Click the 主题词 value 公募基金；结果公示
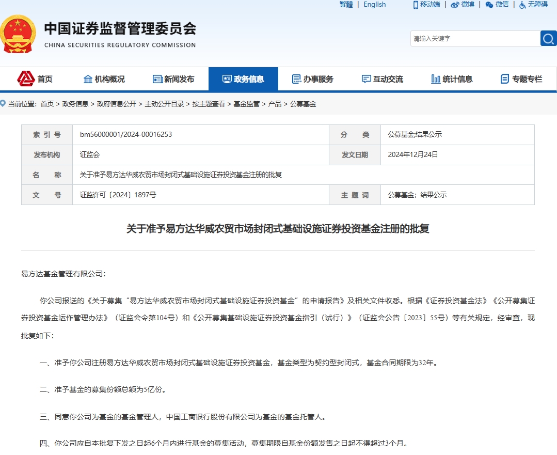This screenshot has width=557, height=455. coord(417,195)
